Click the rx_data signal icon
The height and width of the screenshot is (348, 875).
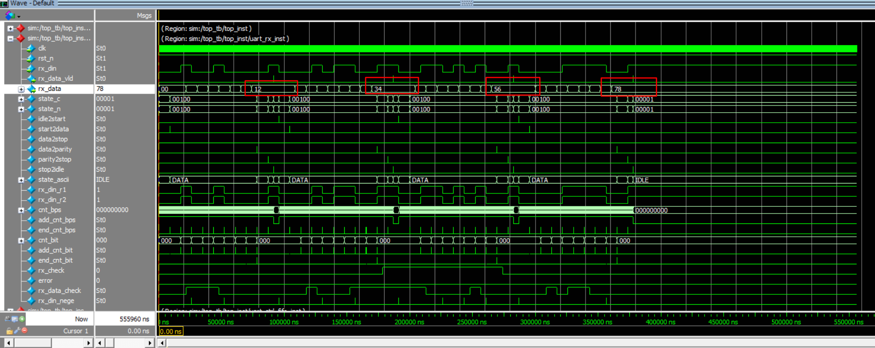click(x=31, y=89)
